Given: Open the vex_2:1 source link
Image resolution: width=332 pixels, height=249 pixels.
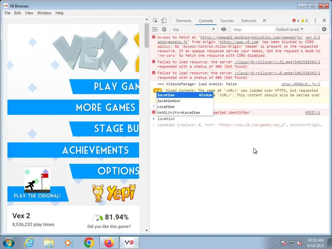Looking at the screenshot, I should (x=313, y=37).
